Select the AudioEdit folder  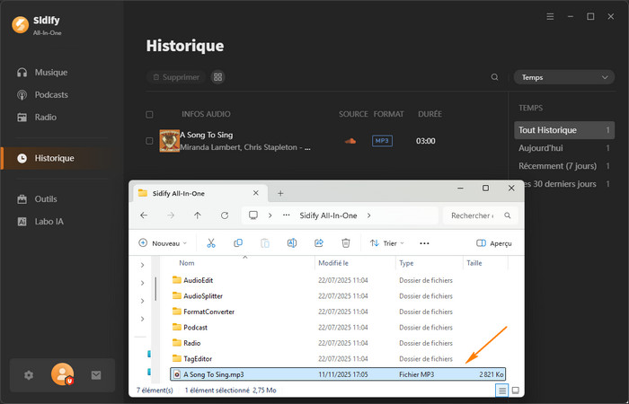[x=338, y=280]
